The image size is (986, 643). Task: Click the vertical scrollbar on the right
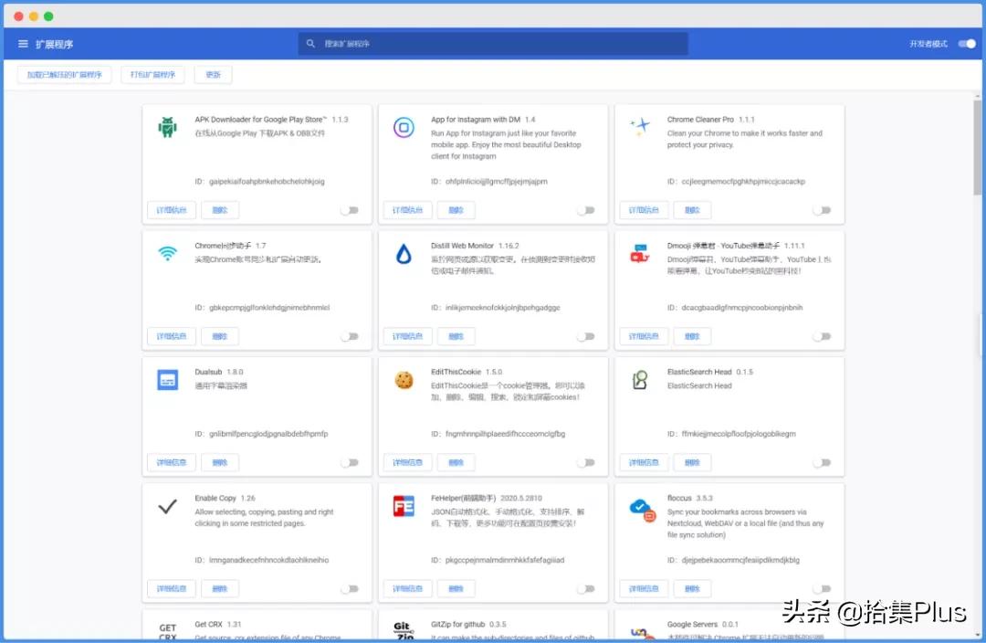click(x=977, y=148)
